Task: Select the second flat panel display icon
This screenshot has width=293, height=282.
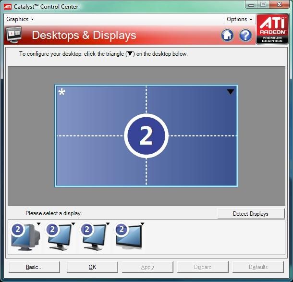Action: click(60, 237)
